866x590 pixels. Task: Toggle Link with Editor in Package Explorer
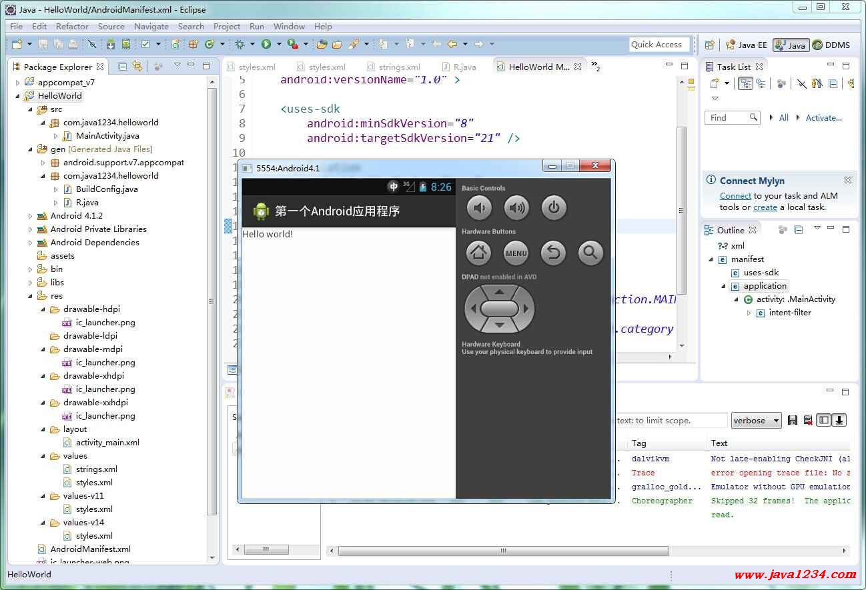pyautogui.click(x=137, y=66)
